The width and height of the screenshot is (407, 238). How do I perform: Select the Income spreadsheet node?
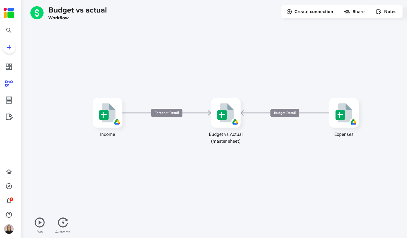tap(108, 113)
